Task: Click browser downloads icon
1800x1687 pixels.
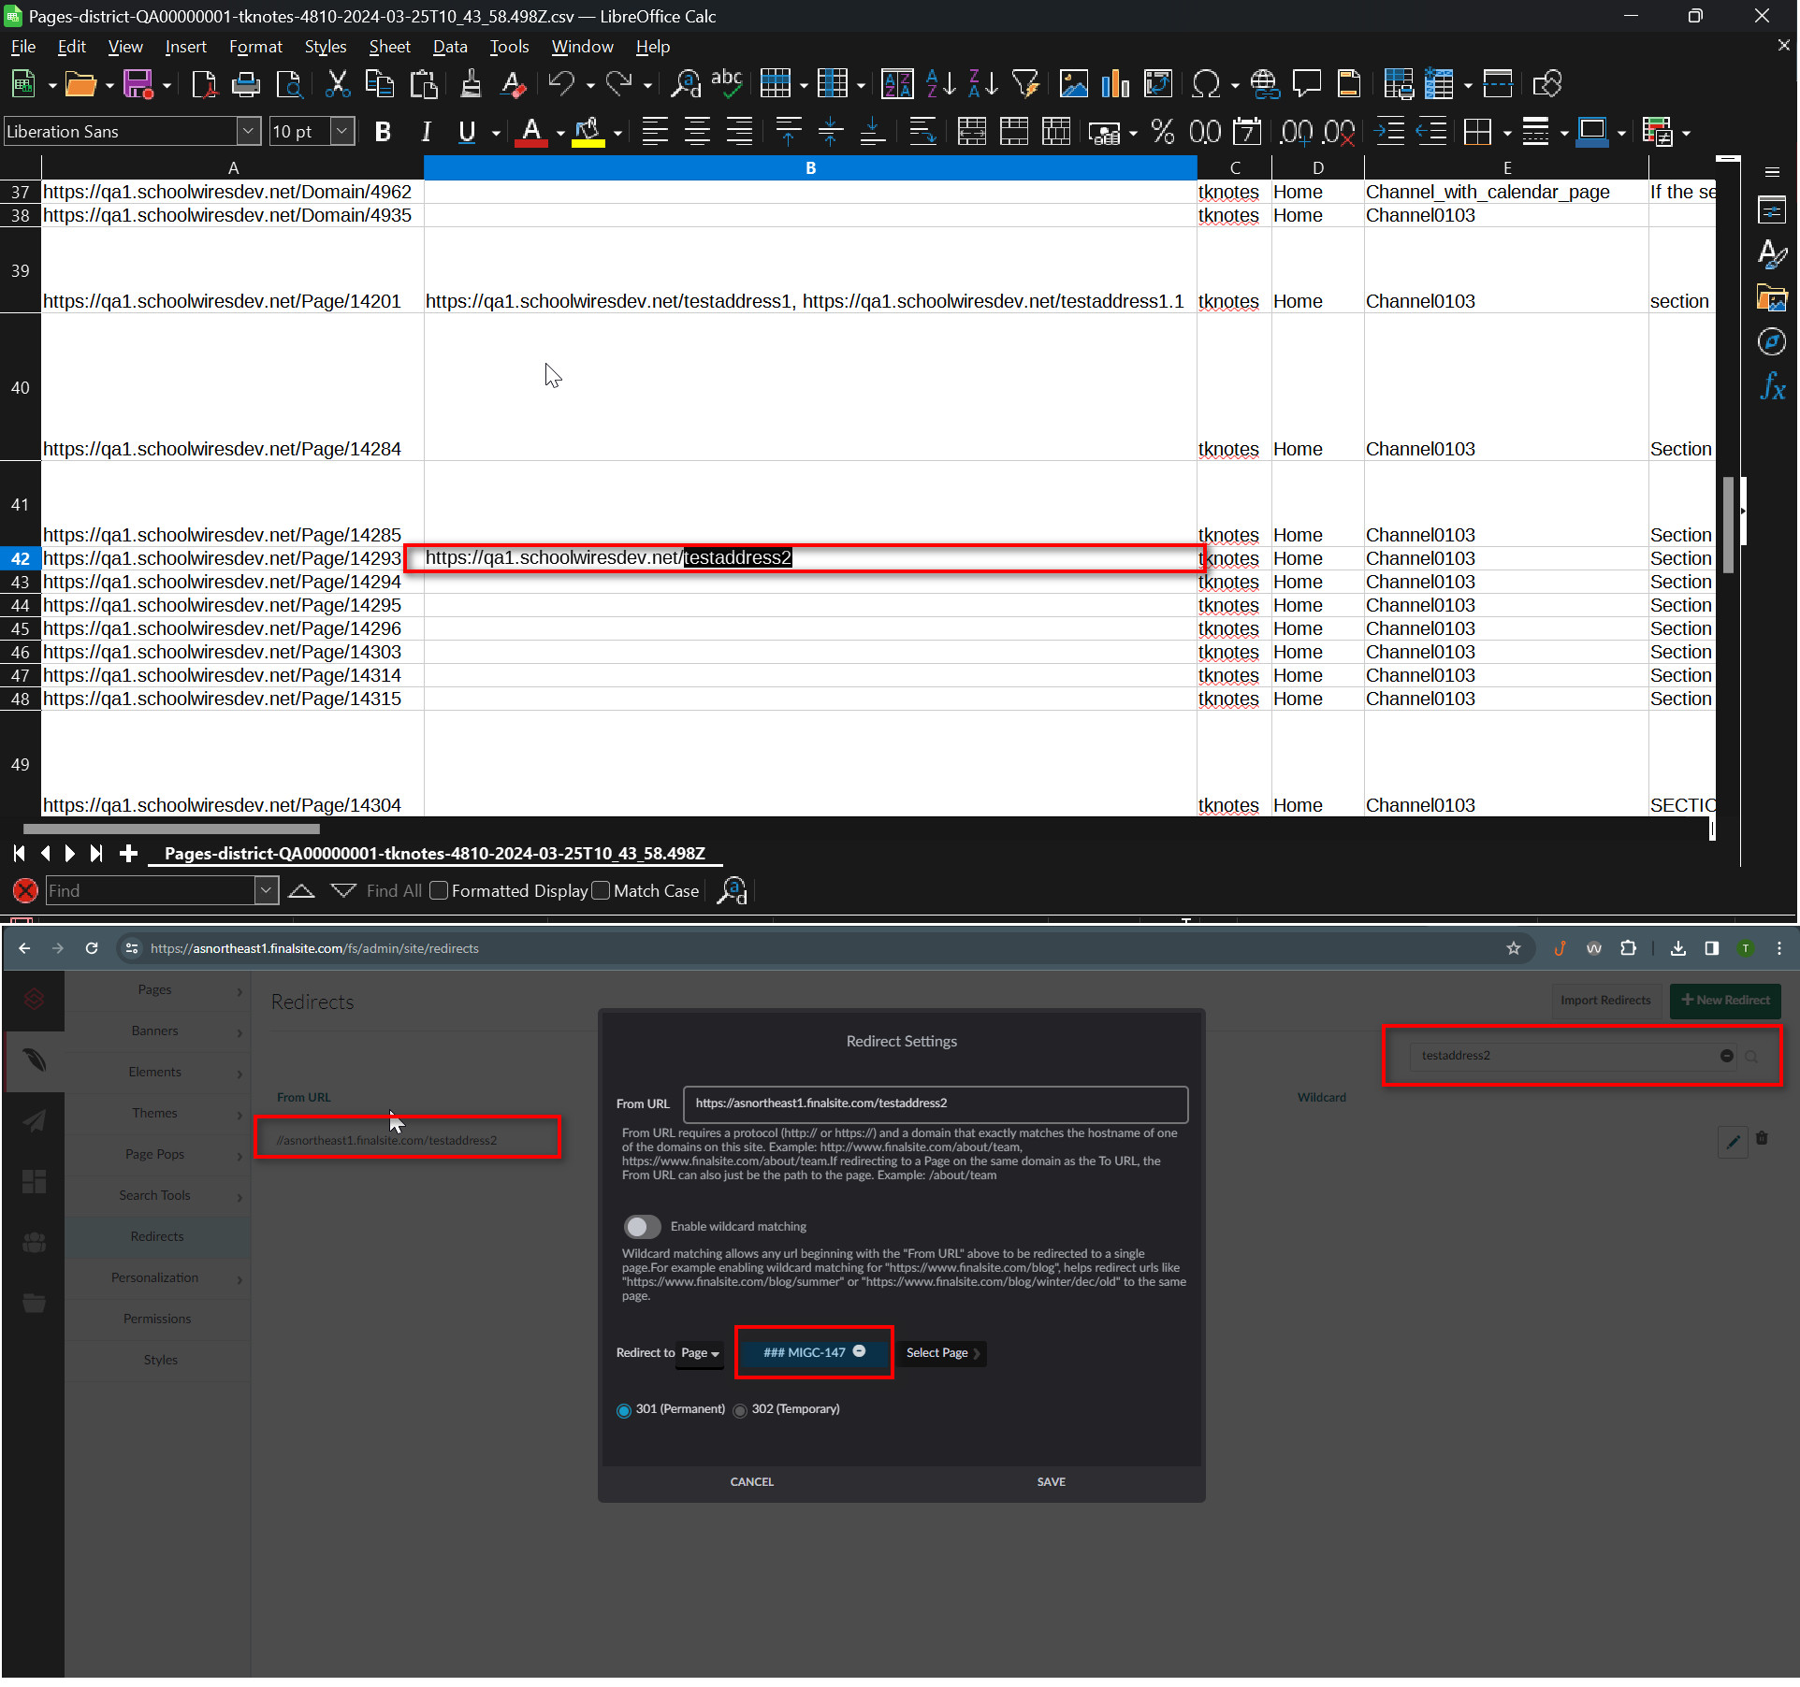Action: click(1678, 948)
